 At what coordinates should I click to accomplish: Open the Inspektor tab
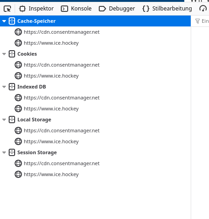point(36,9)
